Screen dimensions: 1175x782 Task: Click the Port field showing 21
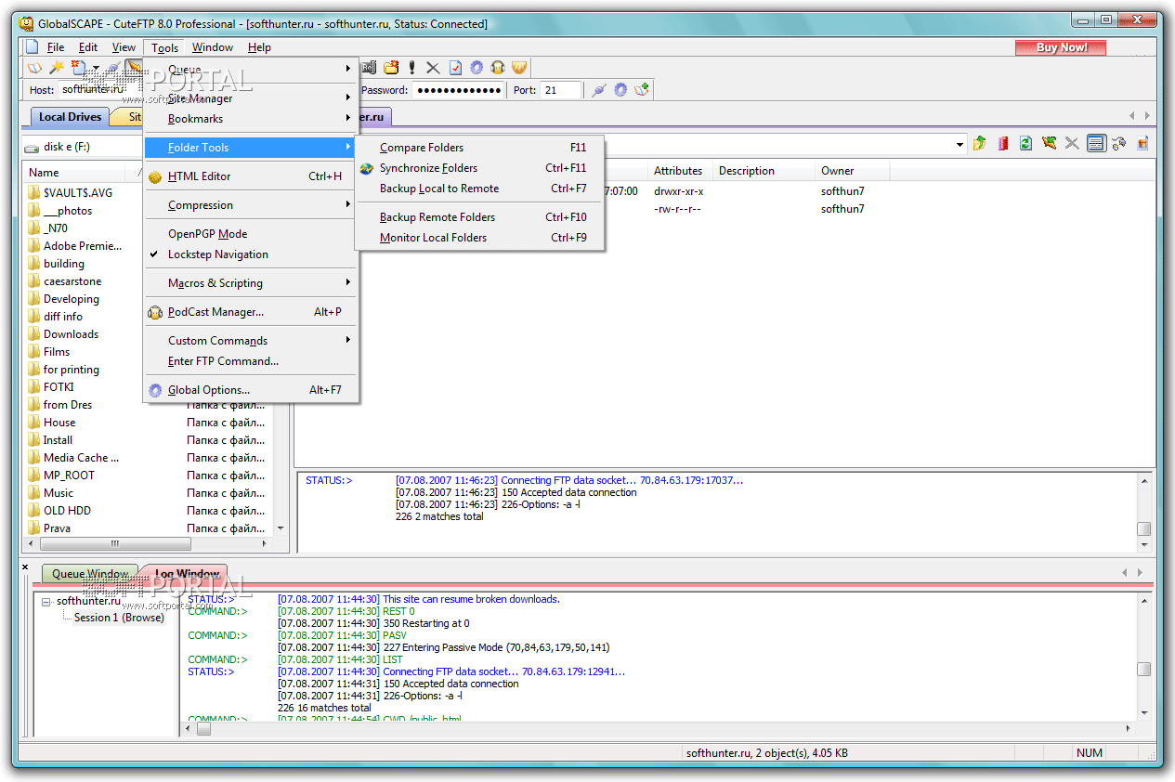[561, 90]
